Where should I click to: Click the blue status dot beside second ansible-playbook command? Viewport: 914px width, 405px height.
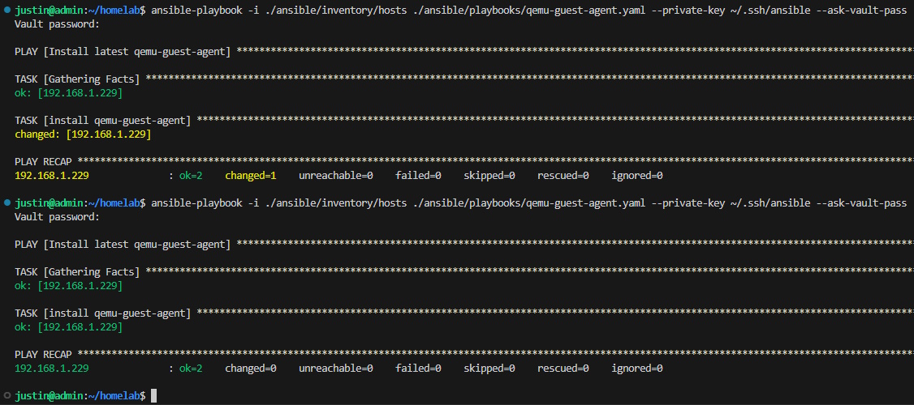(7, 203)
